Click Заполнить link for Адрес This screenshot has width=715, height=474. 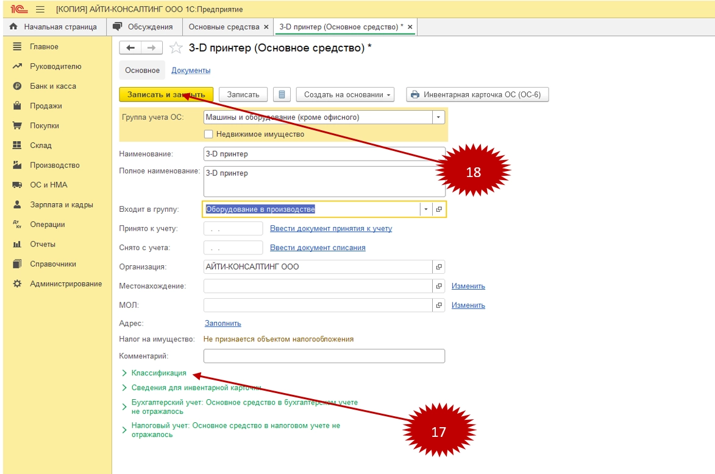223,323
